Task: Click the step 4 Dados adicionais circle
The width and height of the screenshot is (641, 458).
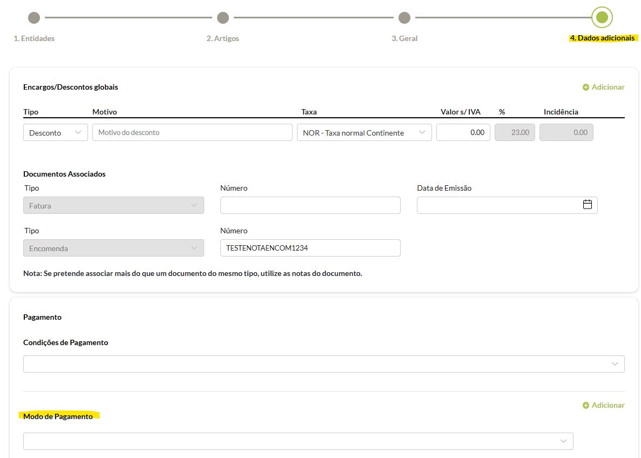Action: click(602, 17)
